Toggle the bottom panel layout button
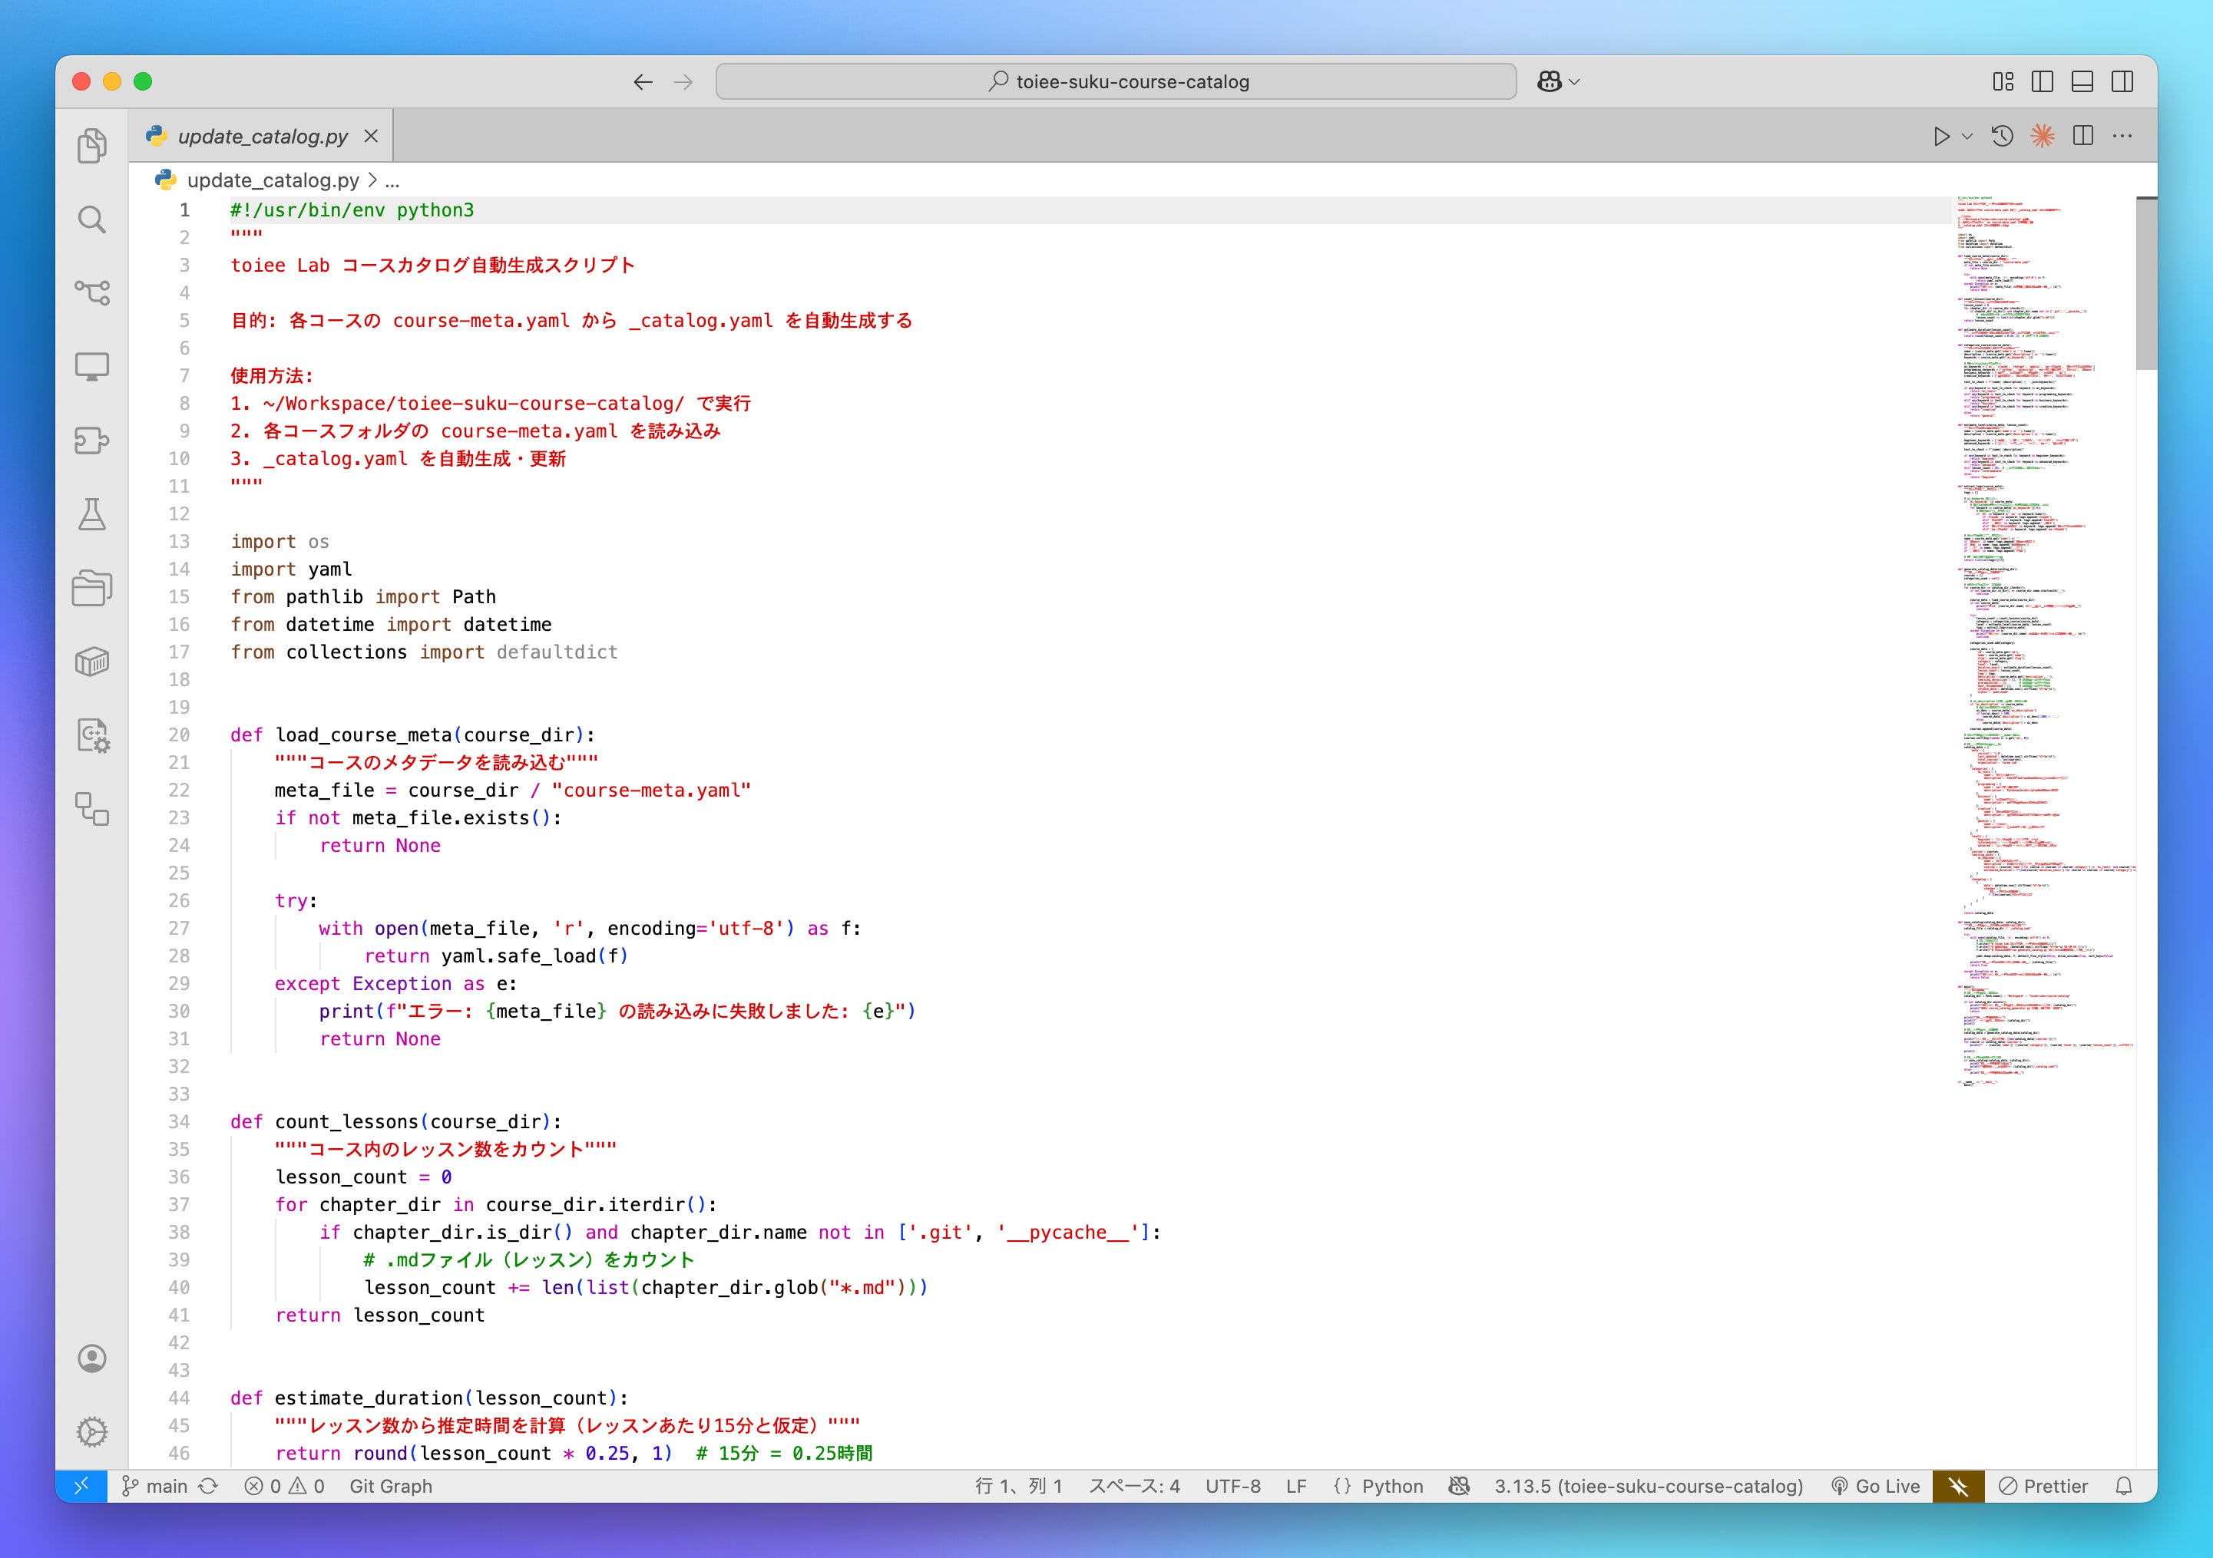The image size is (2213, 1558). point(2082,82)
